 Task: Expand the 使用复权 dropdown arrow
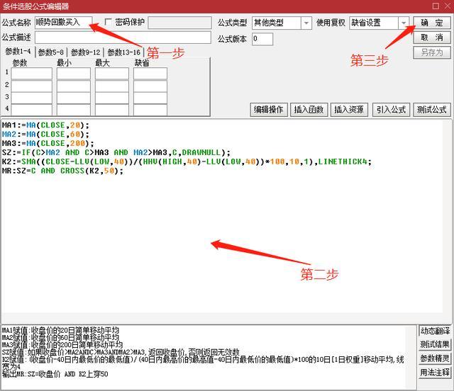(404, 23)
